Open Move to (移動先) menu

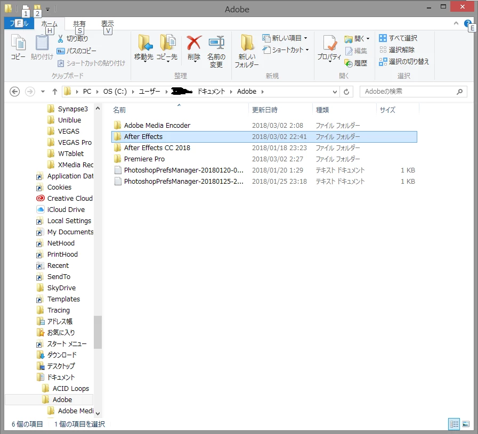click(144, 48)
